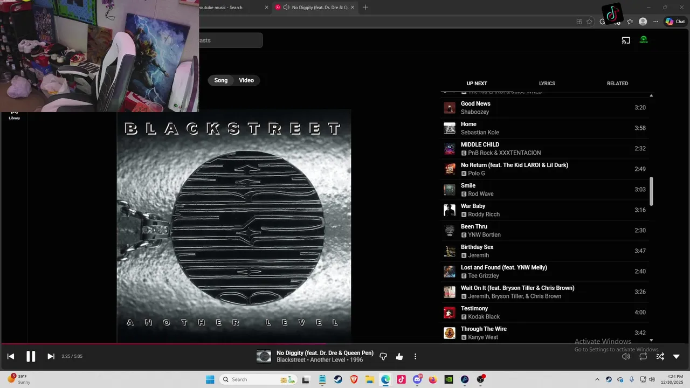
Task: Open the Copilot Chat button
Action: [674, 22]
